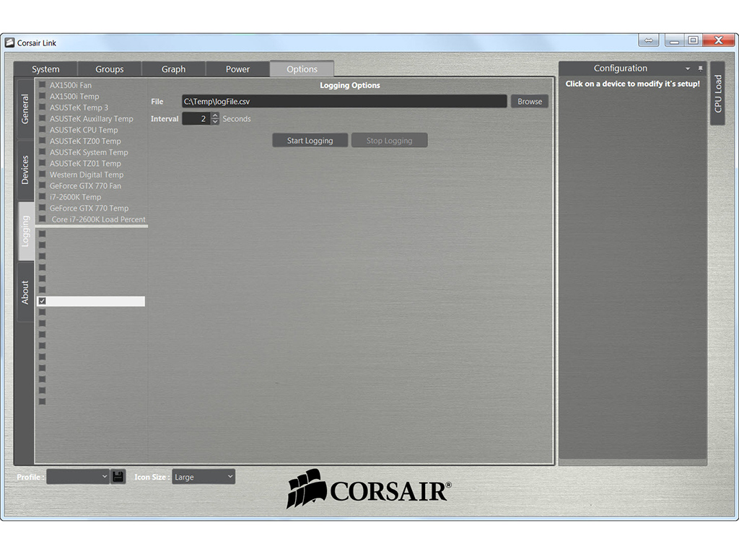The height and width of the screenshot is (554, 739).
Task: Enable logging for ASUSTeK Temp 3
Action: tap(43, 107)
